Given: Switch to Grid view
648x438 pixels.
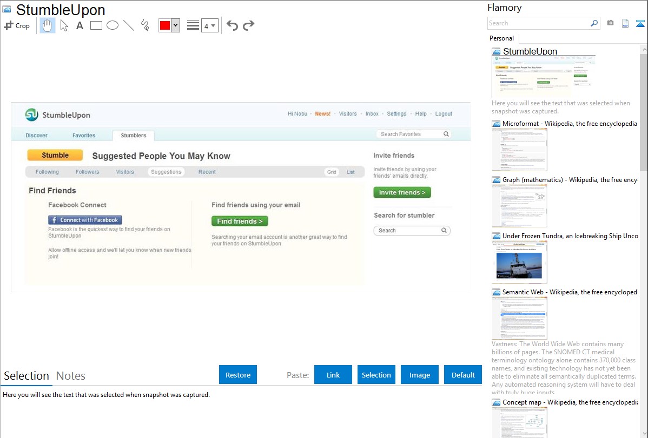Looking at the screenshot, I should click(x=332, y=172).
